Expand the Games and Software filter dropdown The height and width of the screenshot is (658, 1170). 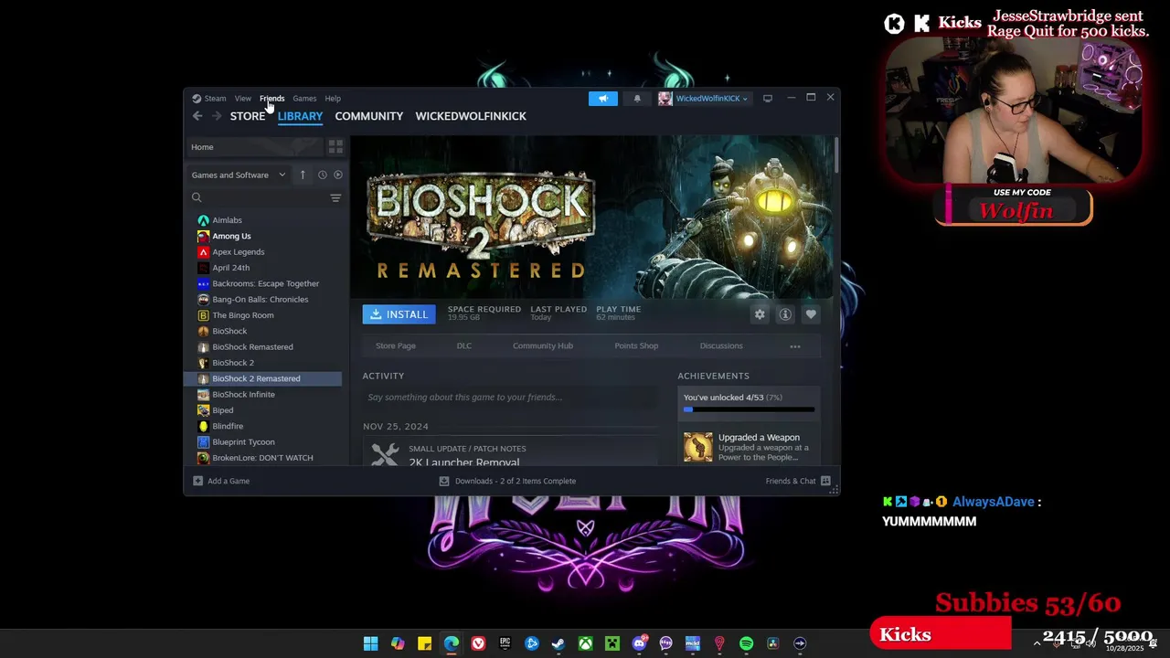pyautogui.click(x=239, y=175)
